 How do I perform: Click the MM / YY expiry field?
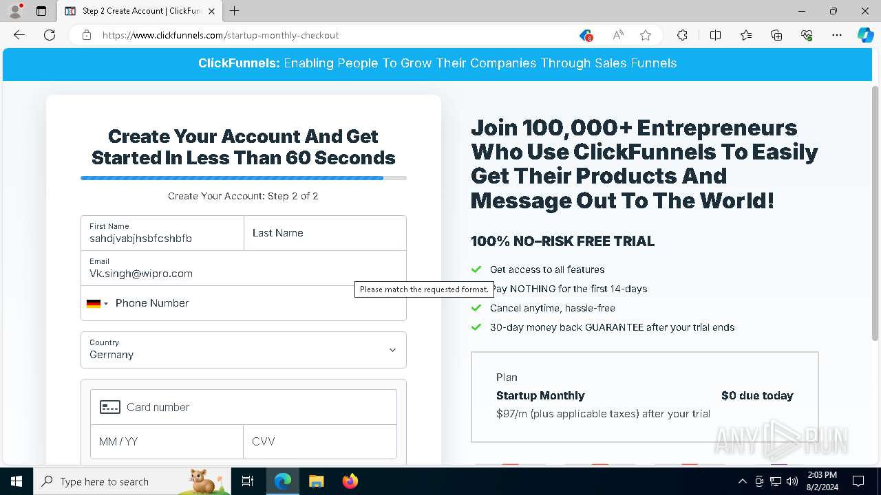(167, 441)
